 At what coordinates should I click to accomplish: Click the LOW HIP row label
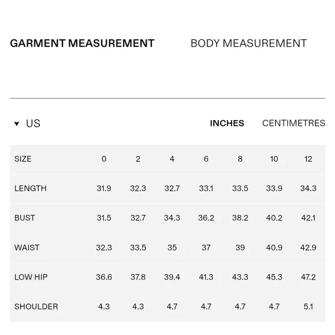[31, 277]
